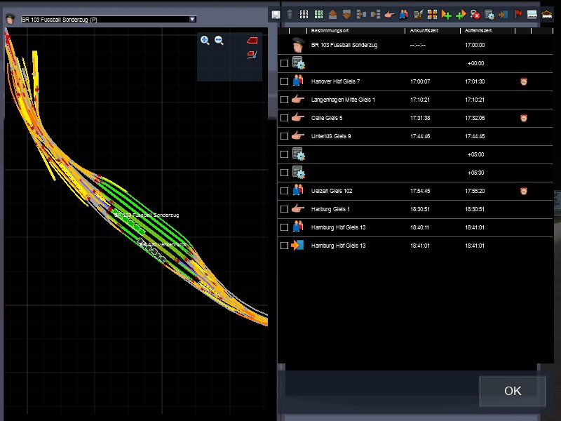Tick the checkbox for Hanover Hbf Gleis 7
This screenshot has height=421, width=561.
[284, 81]
